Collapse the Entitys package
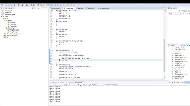 (x=5, y=20)
